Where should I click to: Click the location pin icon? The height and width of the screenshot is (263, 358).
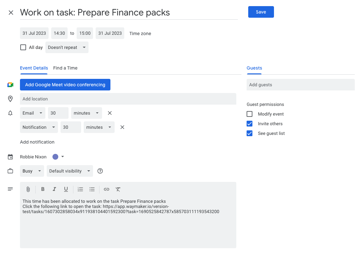[x=10, y=99]
